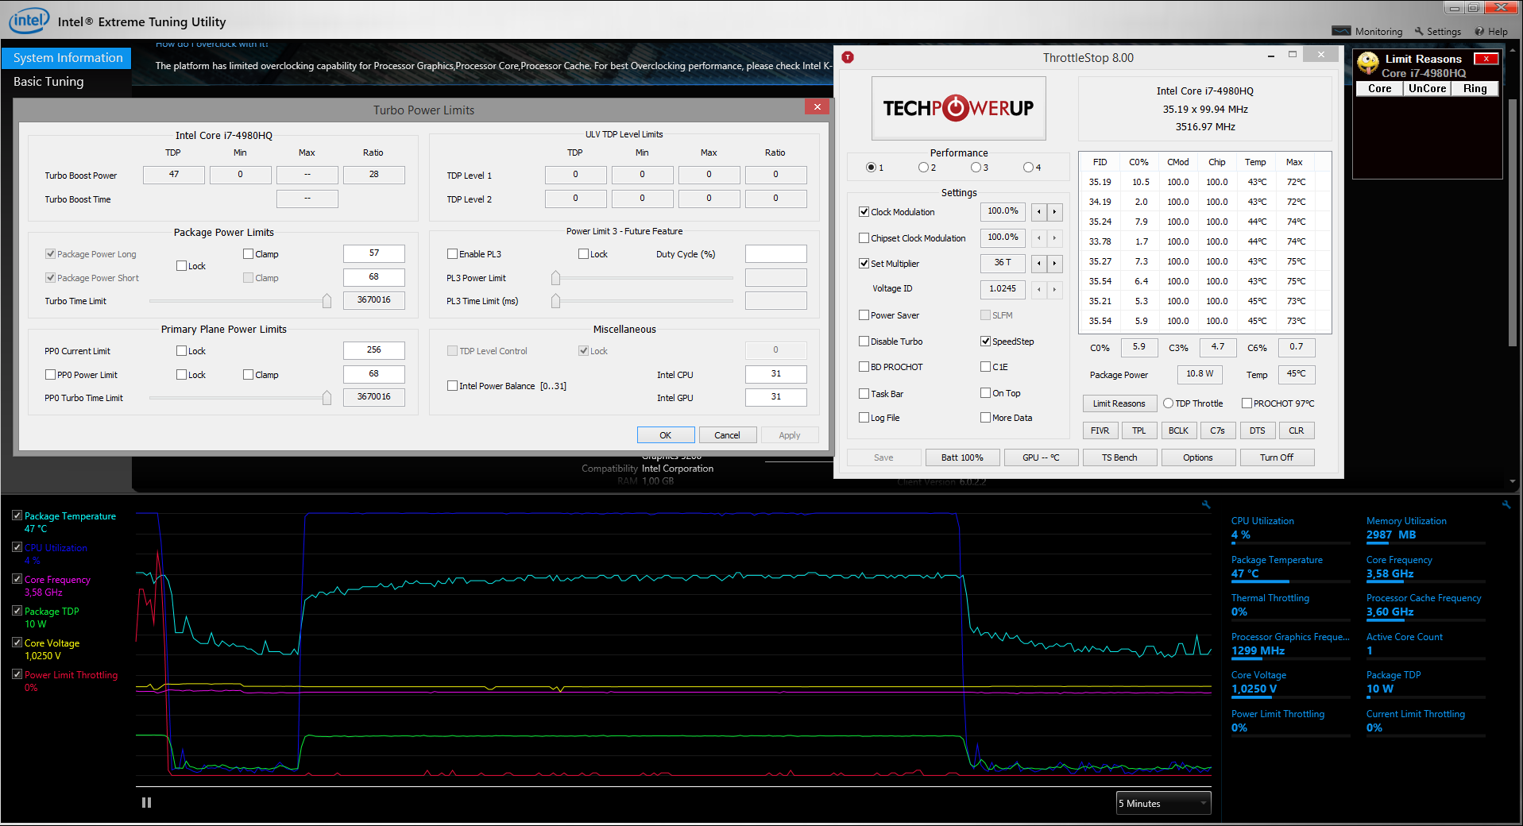Click the DTS button
Viewport: 1523px width, 826px height.
point(1257,430)
